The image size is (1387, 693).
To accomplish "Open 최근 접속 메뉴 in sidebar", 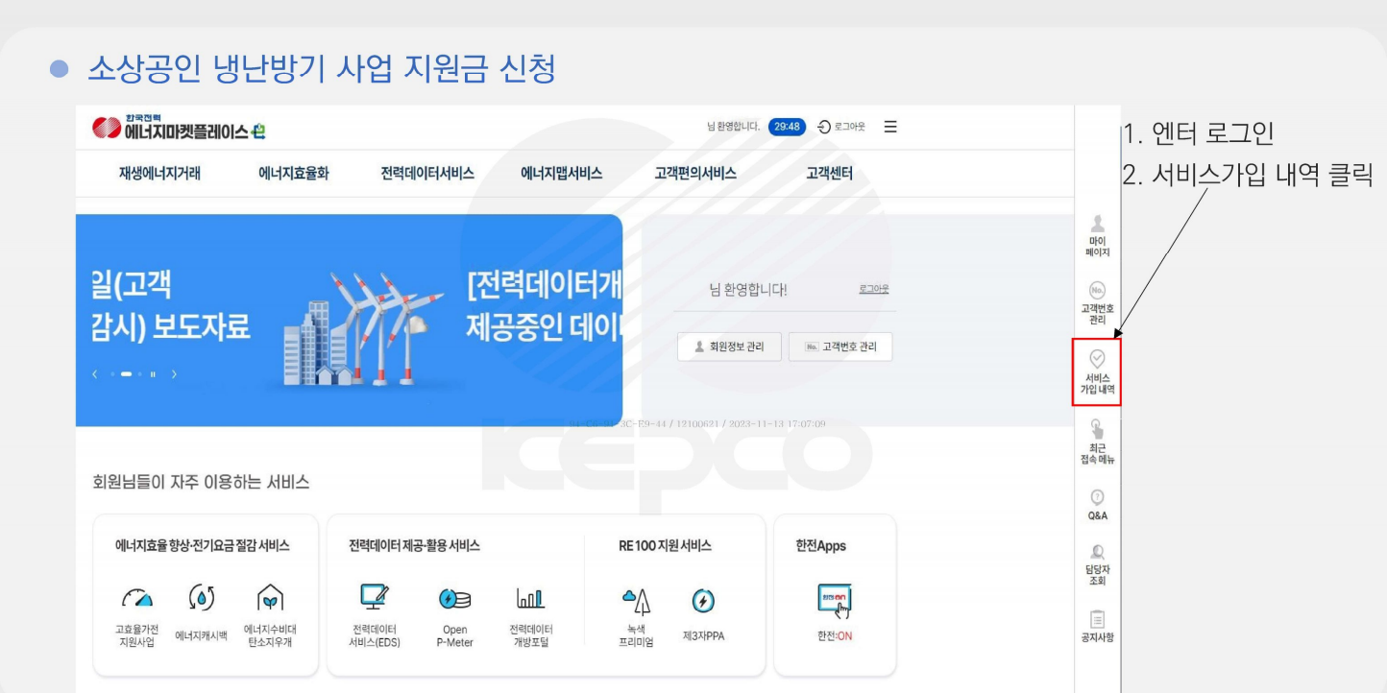I will (1097, 442).
